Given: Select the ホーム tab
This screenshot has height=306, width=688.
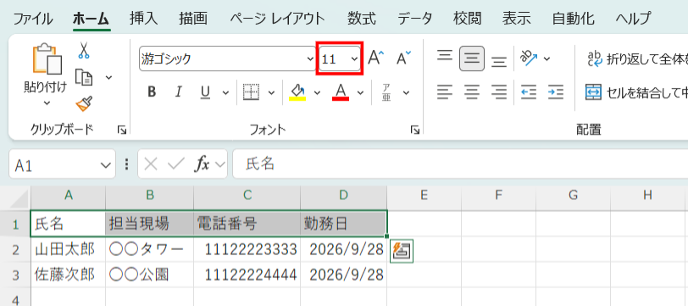Looking at the screenshot, I should coord(92,19).
